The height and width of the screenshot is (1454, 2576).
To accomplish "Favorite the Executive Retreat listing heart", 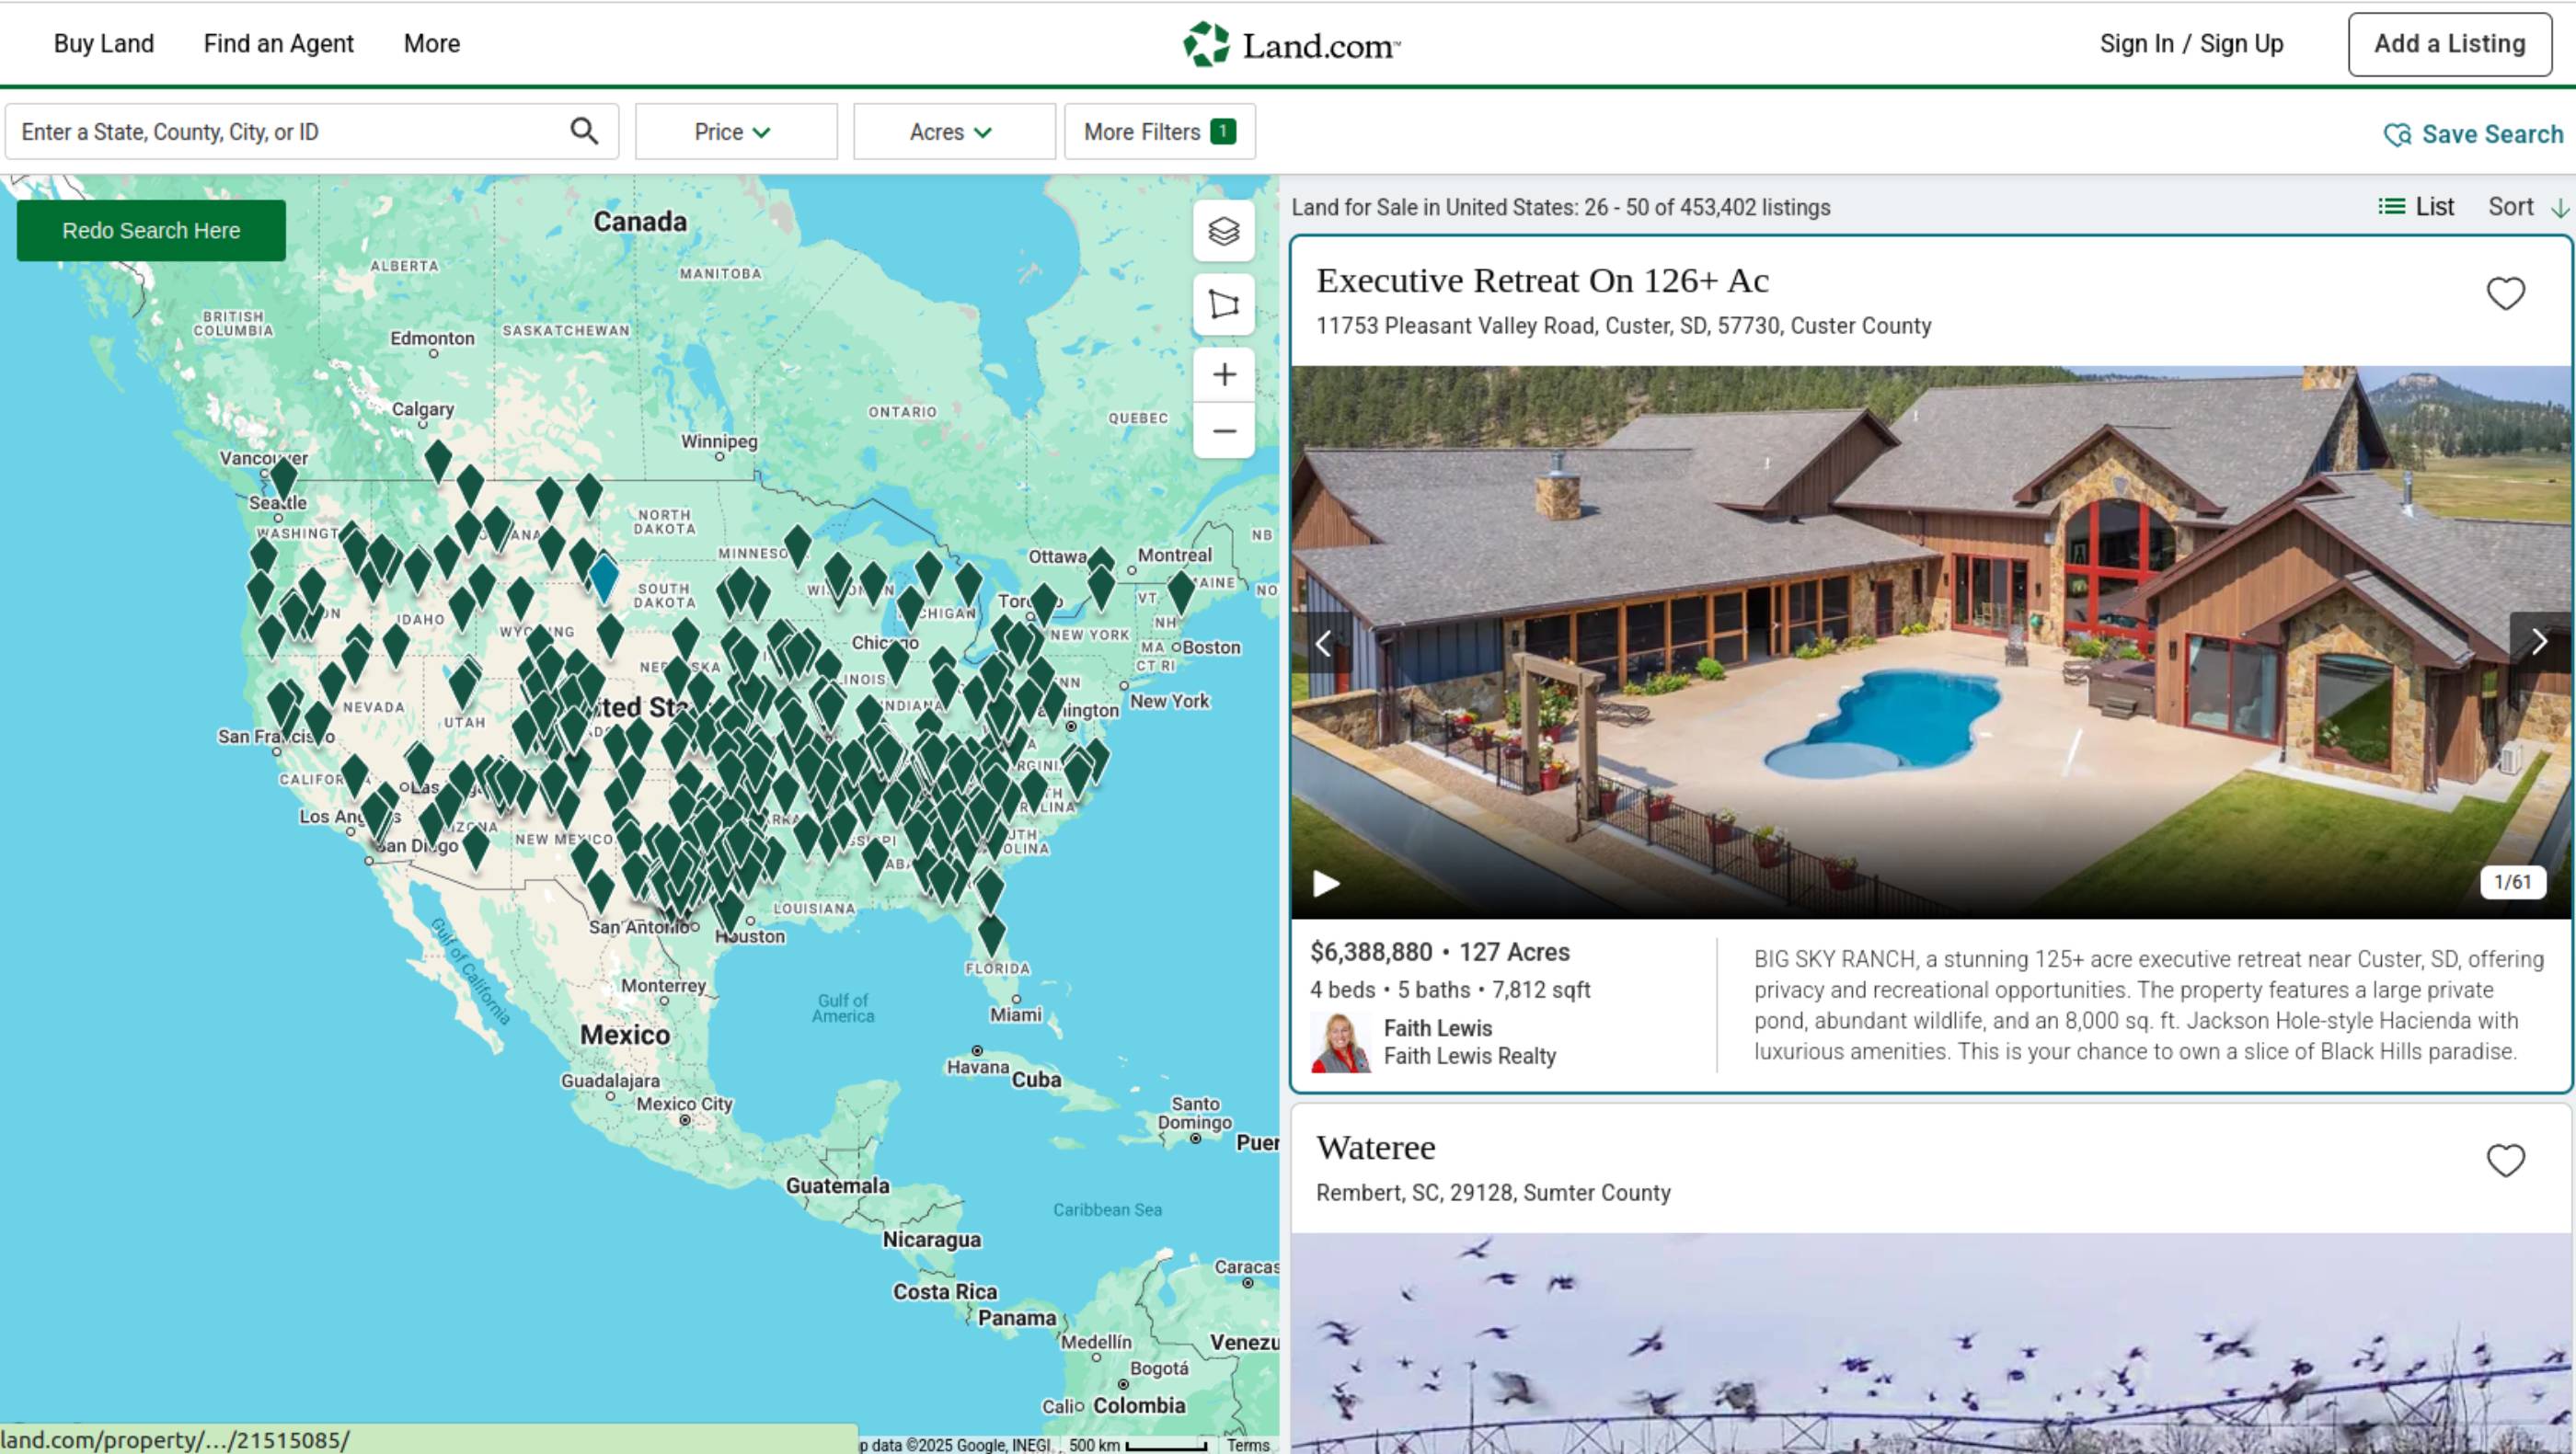I will [2505, 293].
